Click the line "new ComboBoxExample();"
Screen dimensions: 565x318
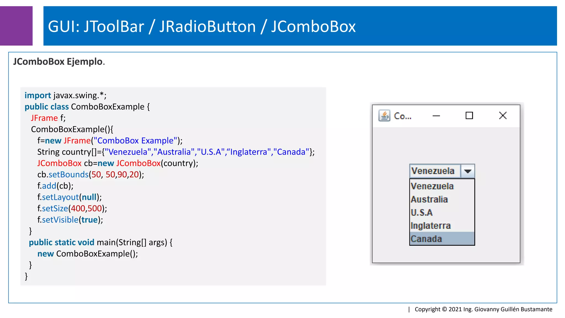tap(88, 254)
